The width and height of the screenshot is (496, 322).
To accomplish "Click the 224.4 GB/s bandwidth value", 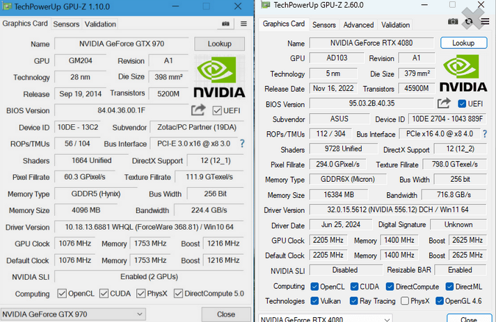I will tap(209, 210).
